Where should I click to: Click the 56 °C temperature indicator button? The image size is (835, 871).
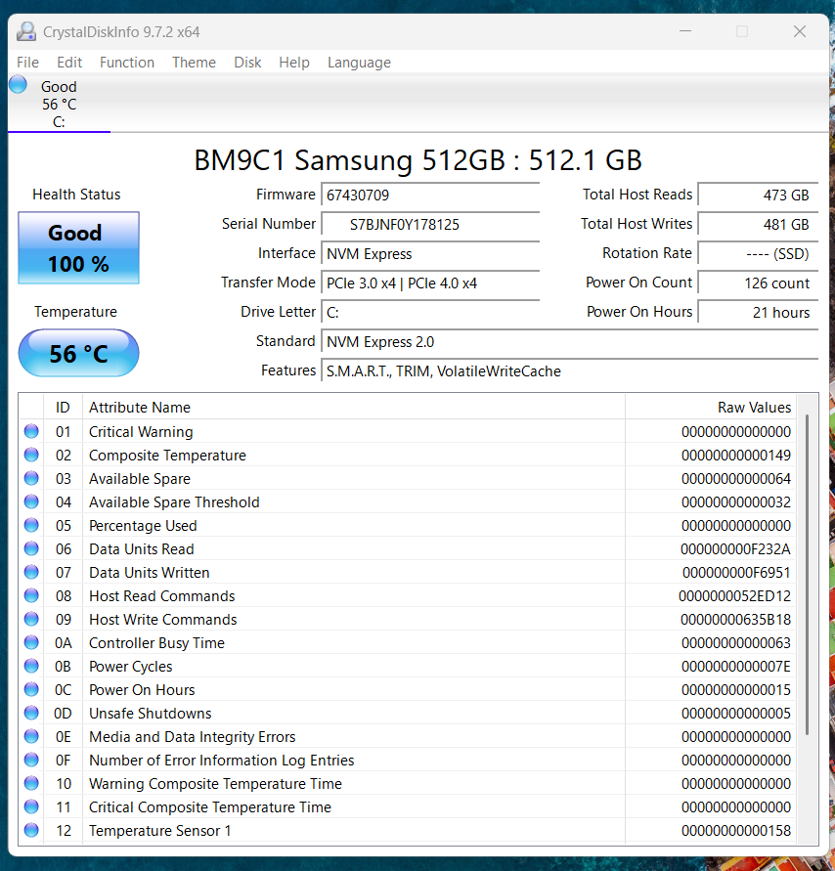click(x=78, y=352)
